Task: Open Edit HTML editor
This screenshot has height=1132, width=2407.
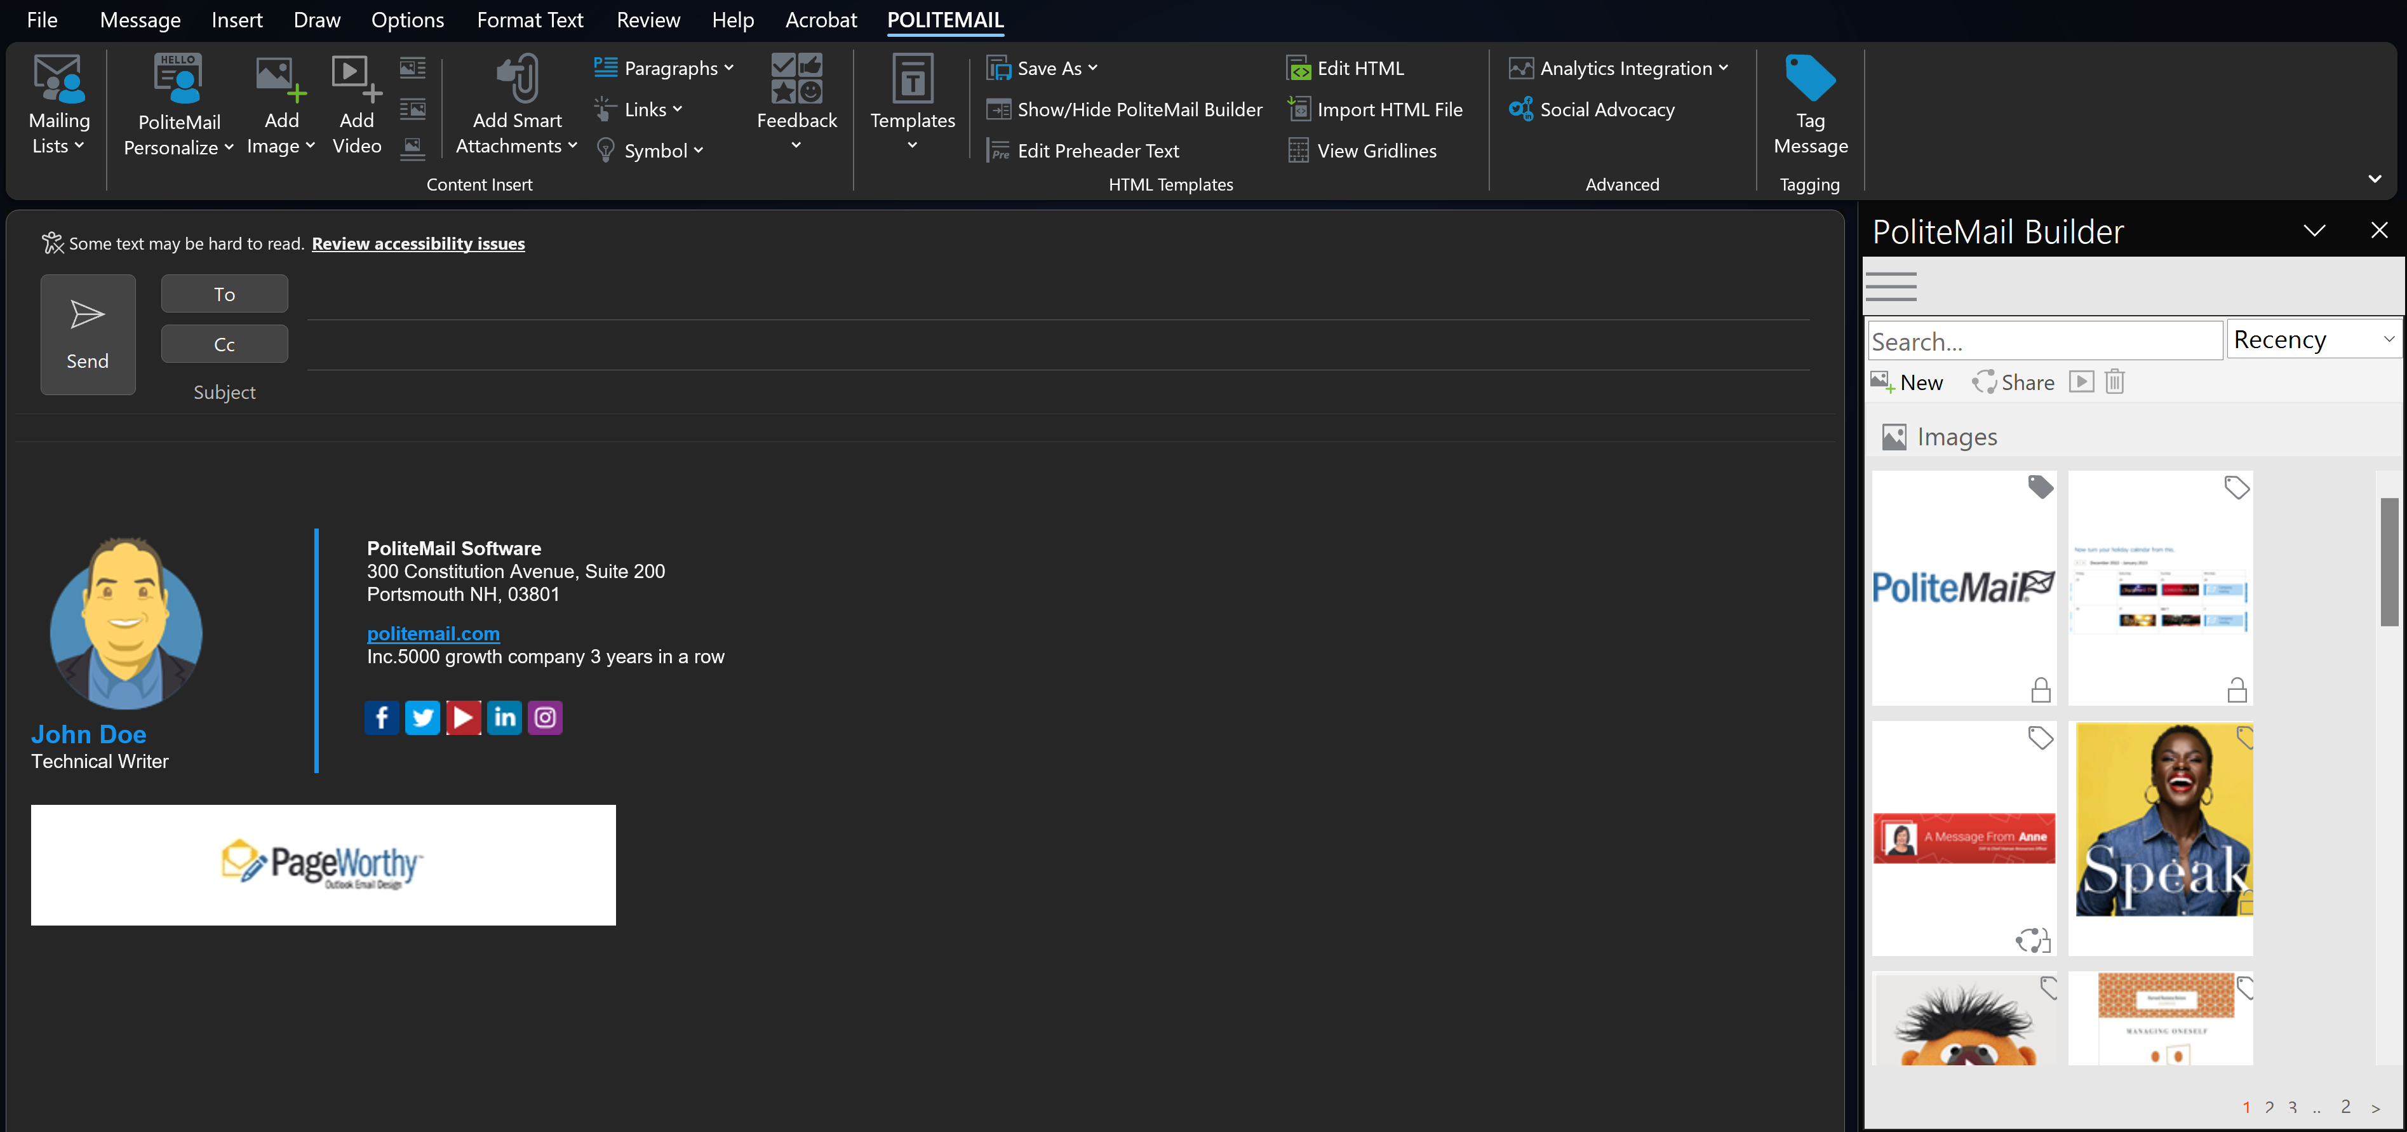Action: tap(1344, 68)
